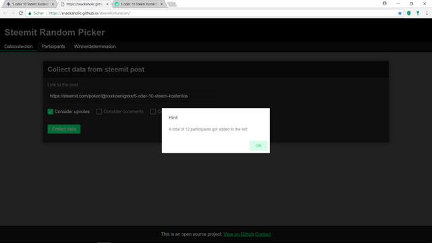Restore down the Chrome window
Viewport: 432px width, 243px height.
(x=411, y=3)
